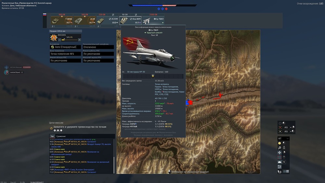Image resolution: width=325 pixels, height=183 pixels.
Task: Click the 9М33М3 missile ammo icon
Action: tap(54, 37)
